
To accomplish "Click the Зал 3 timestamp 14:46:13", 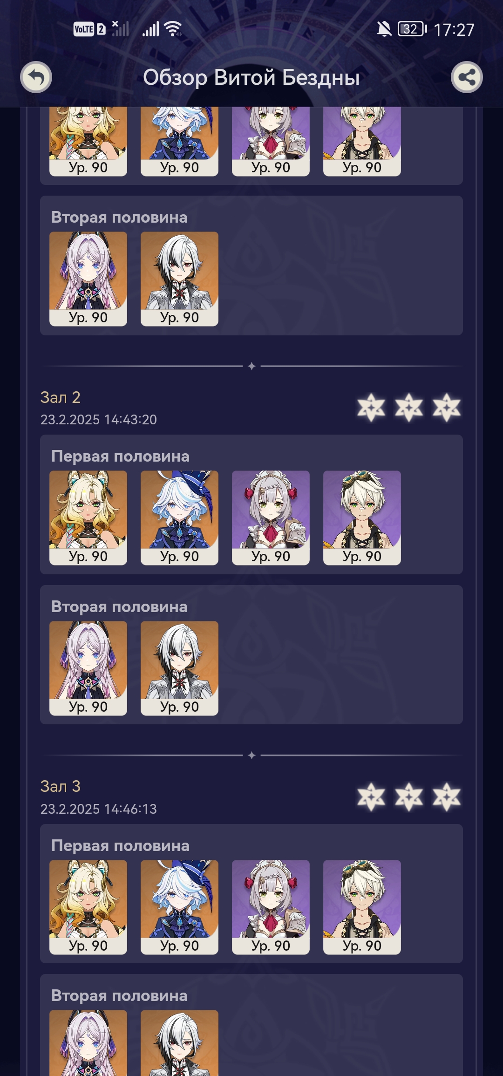I will click(x=130, y=809).
